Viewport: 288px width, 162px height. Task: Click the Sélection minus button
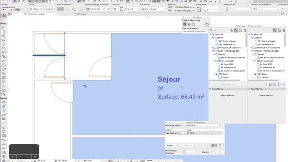pyautogui.click(x=190, y=152)
